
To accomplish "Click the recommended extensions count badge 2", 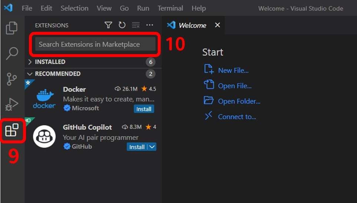I will coord(151,74).
